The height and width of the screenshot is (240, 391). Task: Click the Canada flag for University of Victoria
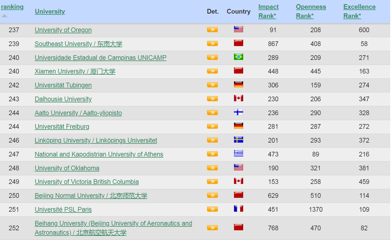[238, 181]
